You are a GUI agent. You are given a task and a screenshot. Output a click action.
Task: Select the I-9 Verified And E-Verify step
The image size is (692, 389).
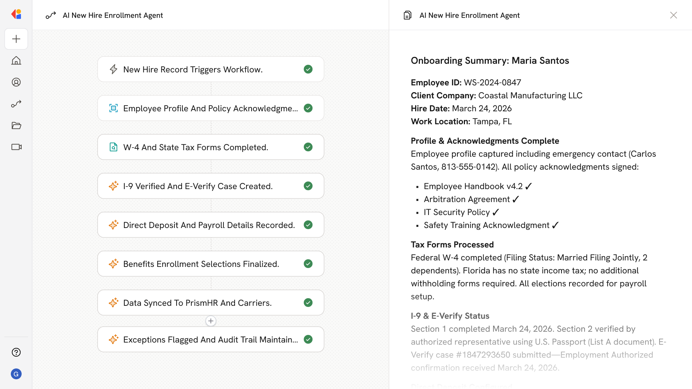coord(198,186)
